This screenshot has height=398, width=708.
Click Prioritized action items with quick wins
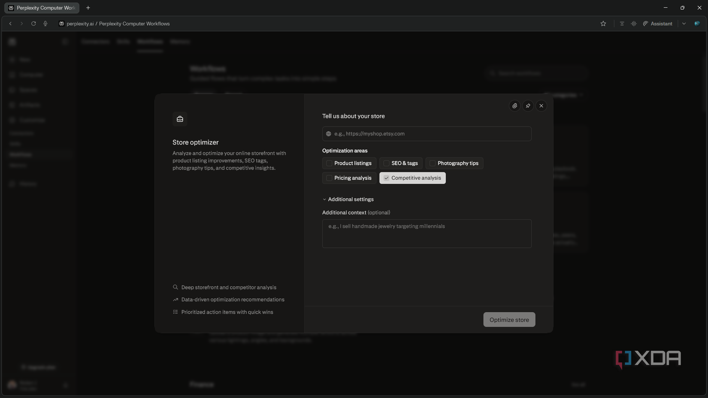(227, 312)
